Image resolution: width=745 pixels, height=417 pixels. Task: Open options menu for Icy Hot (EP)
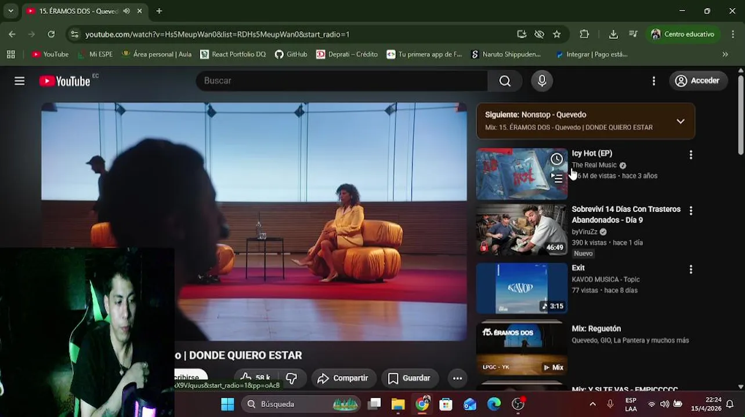(x=690, y=155)
